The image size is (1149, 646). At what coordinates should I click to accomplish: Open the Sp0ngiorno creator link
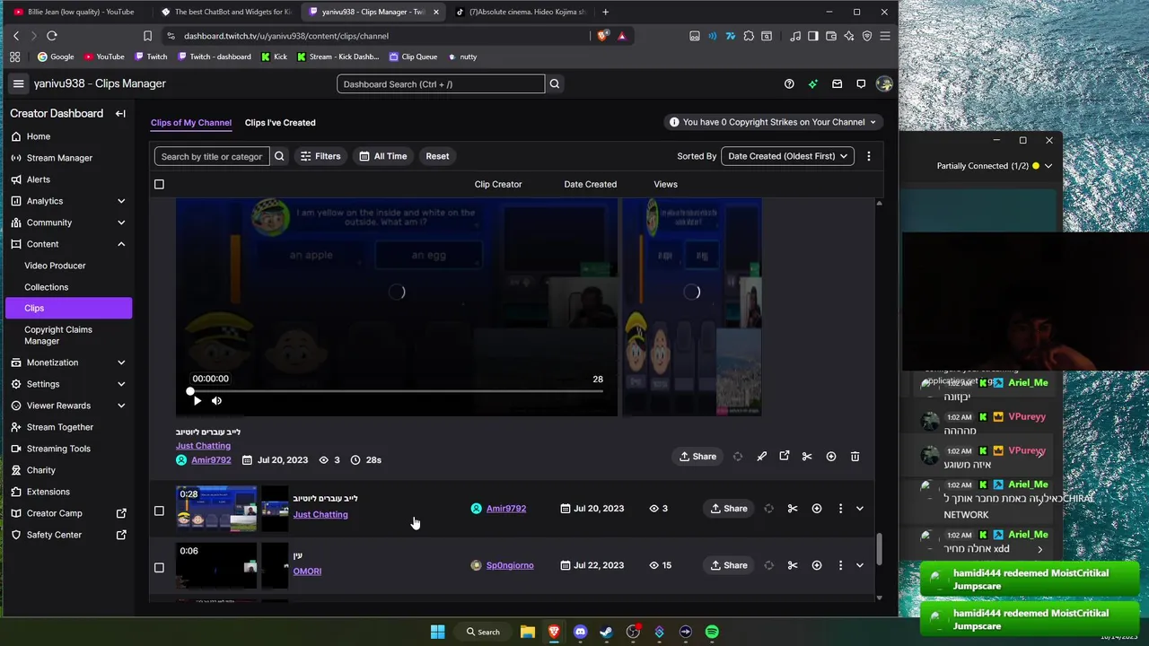point(510,565)
